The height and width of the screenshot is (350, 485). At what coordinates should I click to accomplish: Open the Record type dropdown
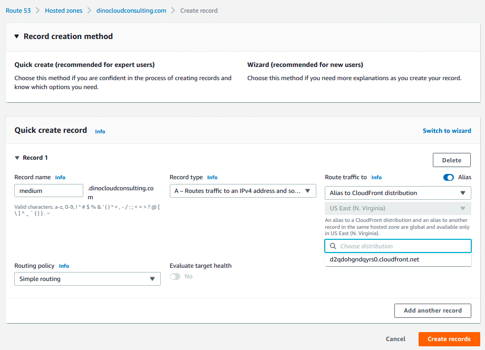tap(242, 191)
